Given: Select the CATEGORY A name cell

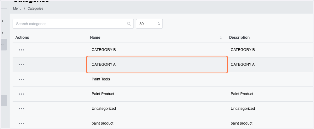Looking at the screenshot, I should pyautogui.click(x=157, y=64).
